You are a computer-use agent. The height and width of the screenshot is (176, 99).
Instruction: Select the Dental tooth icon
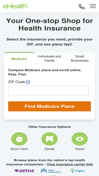[49, 139]
